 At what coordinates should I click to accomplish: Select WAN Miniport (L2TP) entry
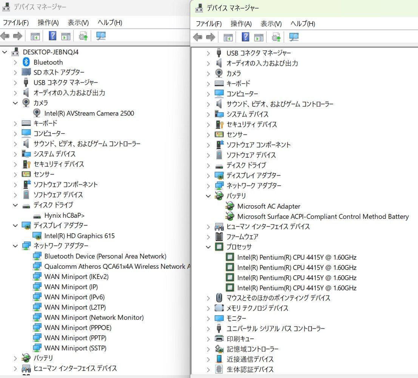(x=75, y=307)
